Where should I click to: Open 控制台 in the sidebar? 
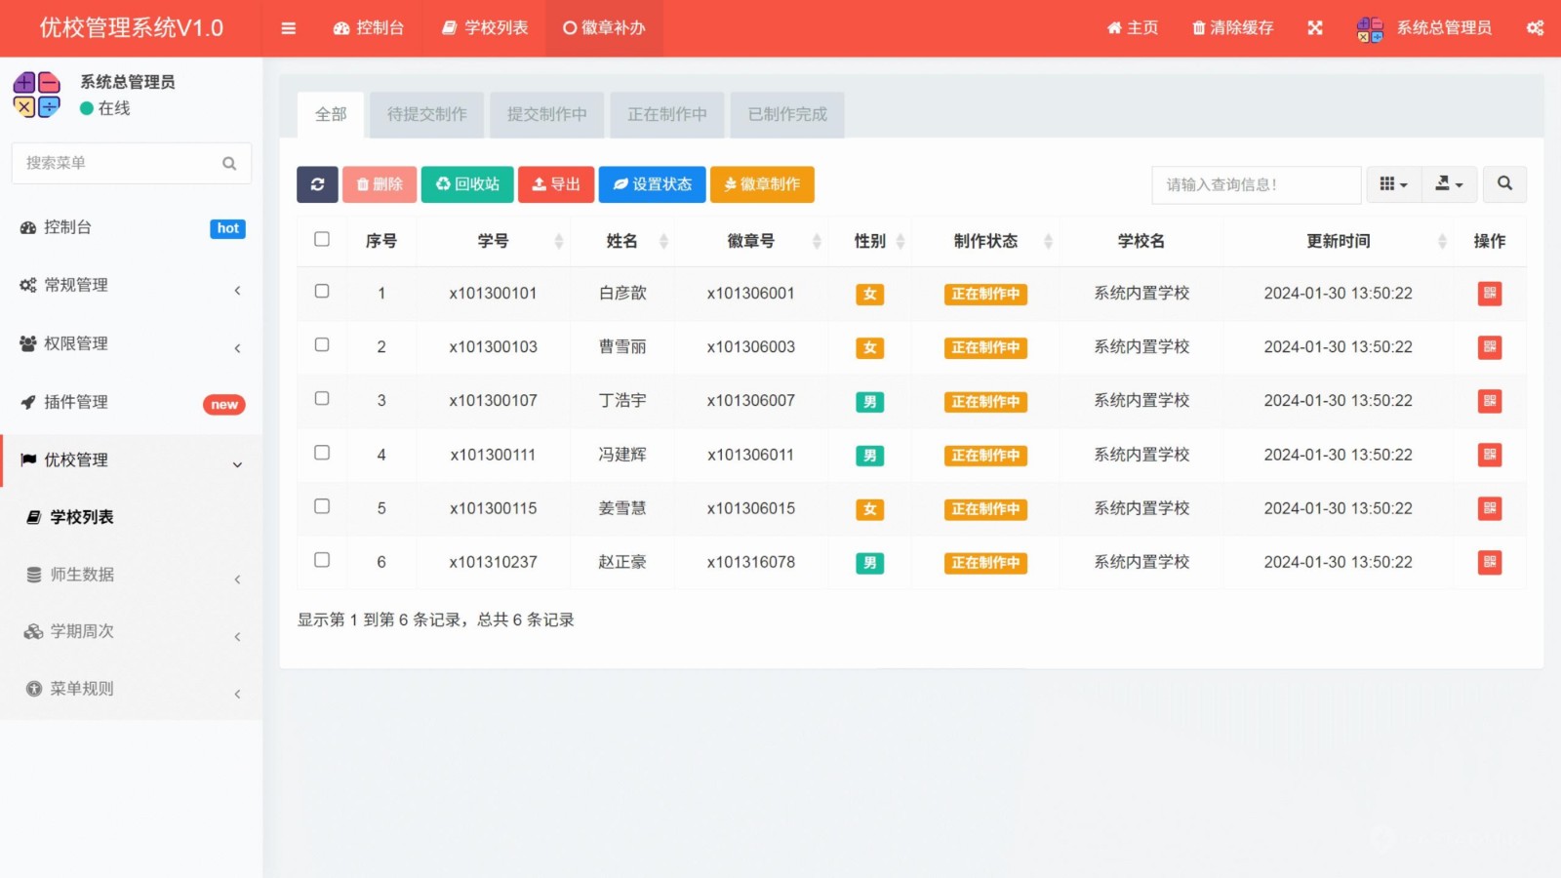pos(132,228)
